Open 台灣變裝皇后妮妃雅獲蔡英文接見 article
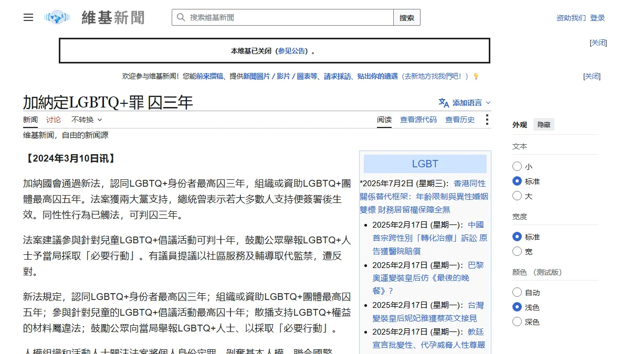The height and width of the screenshot is (354, 630). [x=428, y=312]
